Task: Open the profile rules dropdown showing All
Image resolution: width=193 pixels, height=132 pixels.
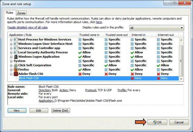Action: point(157,28)
